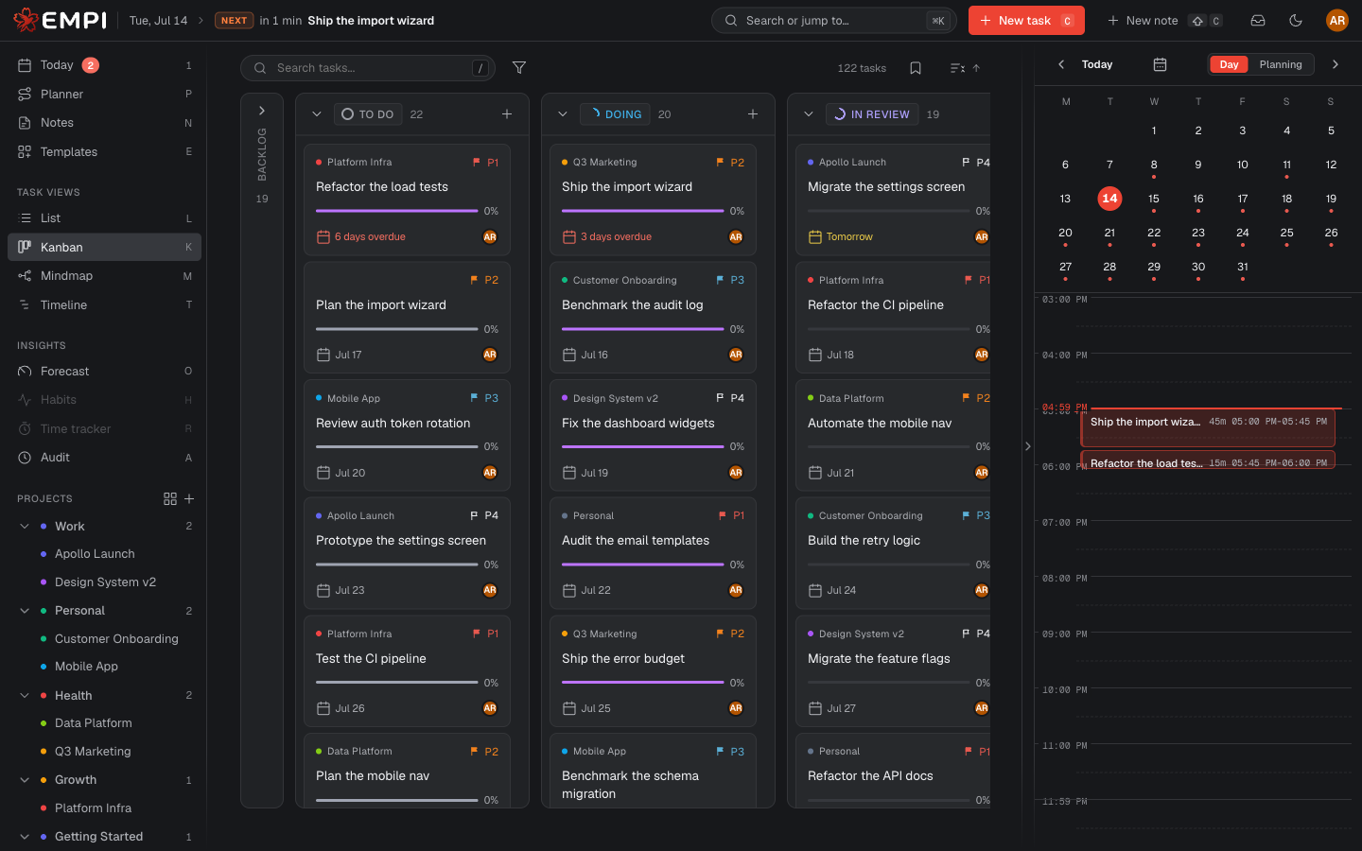Screen dimensions: 1362x851
Task: Go to next day arrow
Action: click(x=1336, y=64)
